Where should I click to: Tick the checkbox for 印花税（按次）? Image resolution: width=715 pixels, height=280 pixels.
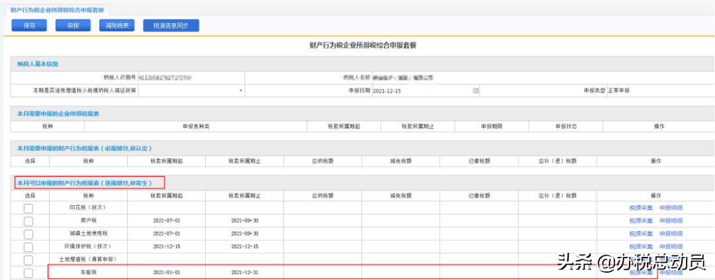(x=28, y=208)
